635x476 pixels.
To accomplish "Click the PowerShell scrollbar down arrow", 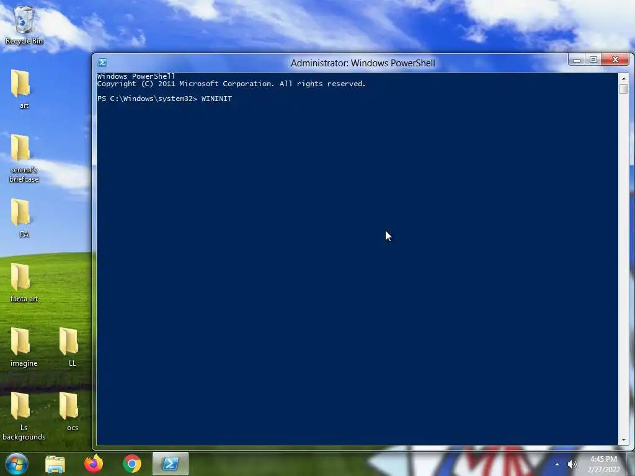I will (x=624, y=440).
